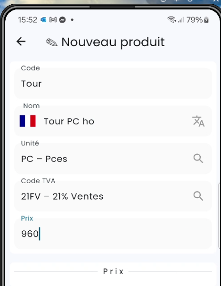Open the Code TVA selector 21FV
221x286 pixels.
[113, 196]
